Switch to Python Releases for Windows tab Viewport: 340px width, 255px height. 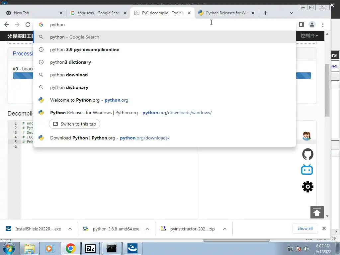pyautogui.click(x=226, y=13)
